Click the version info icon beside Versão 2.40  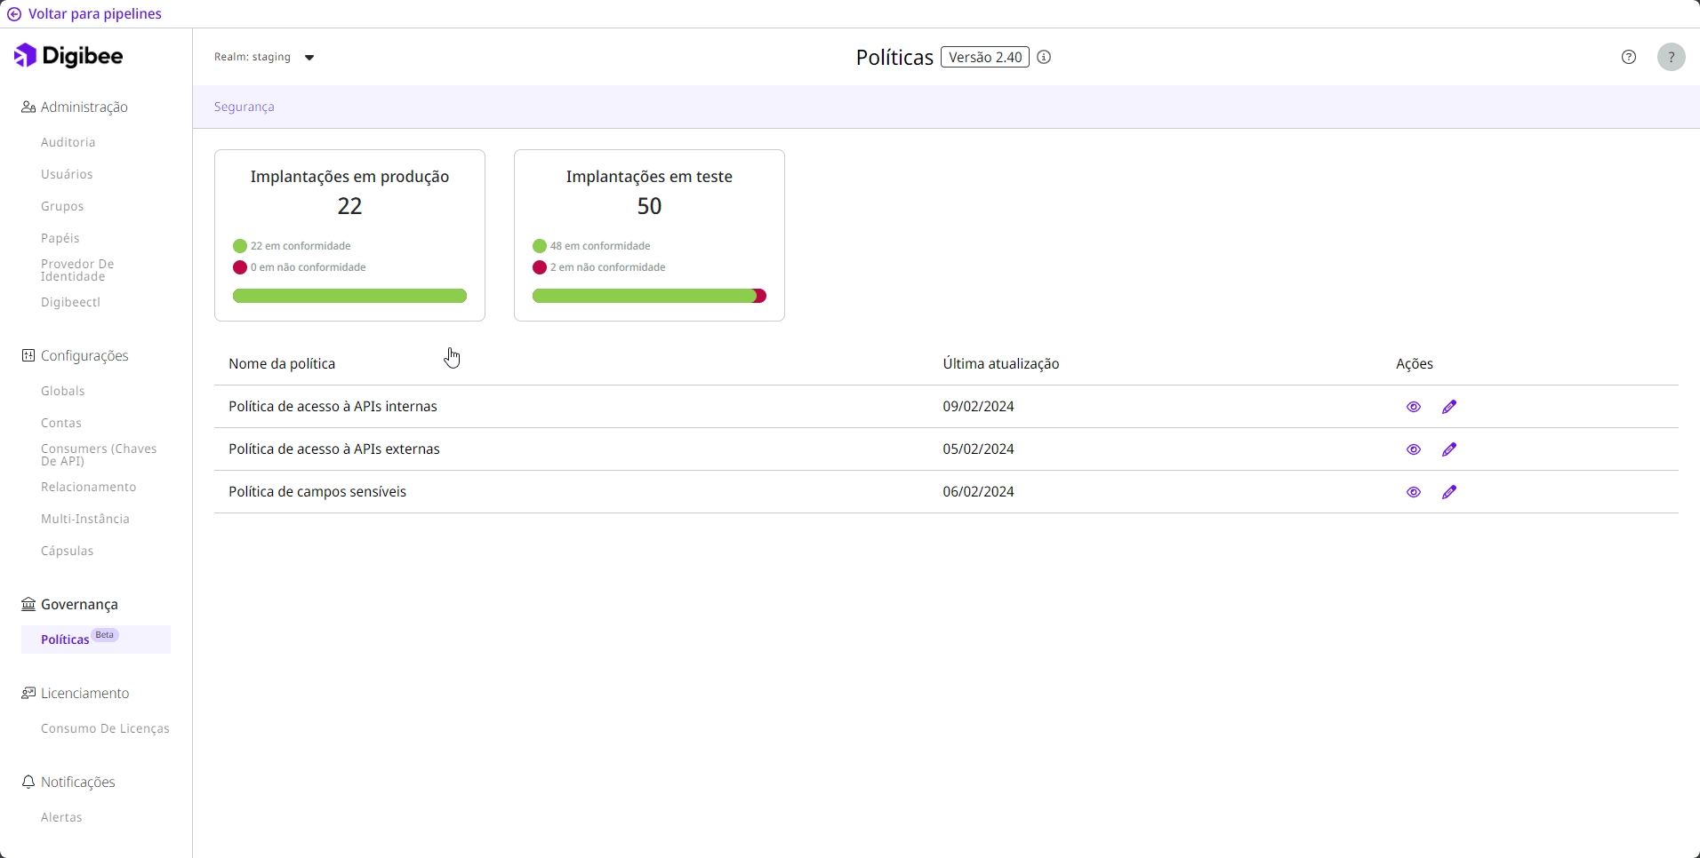click(1045, 57)
